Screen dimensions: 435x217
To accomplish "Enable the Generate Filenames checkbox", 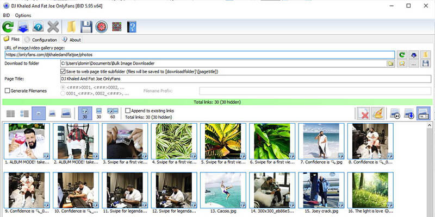I will pos(7,91).
